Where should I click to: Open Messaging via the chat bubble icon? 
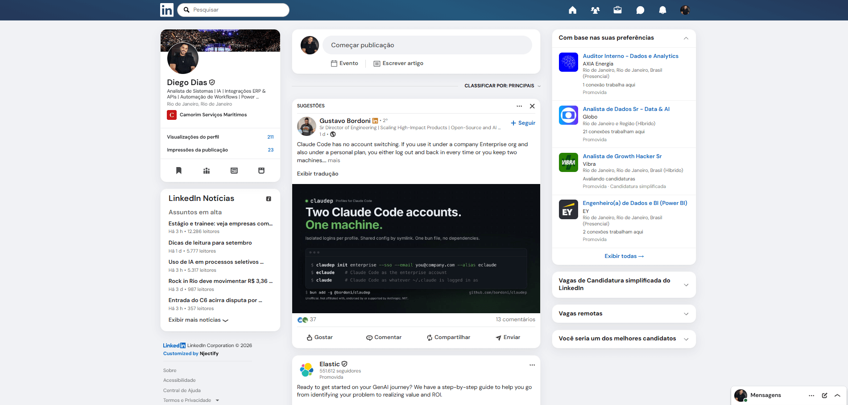(640, 10)
